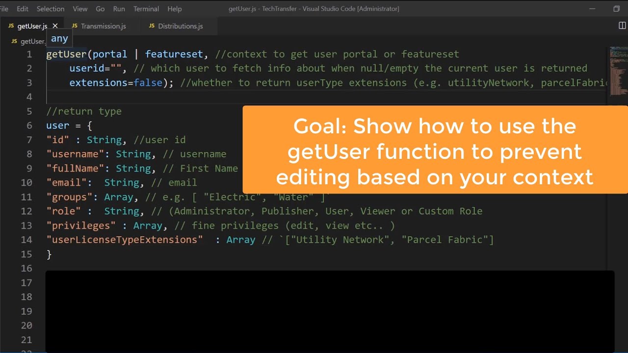Viewport: 628px width, 353px height.
Task: Click the "privileges" key on line 13
Action: pos(81,225)
